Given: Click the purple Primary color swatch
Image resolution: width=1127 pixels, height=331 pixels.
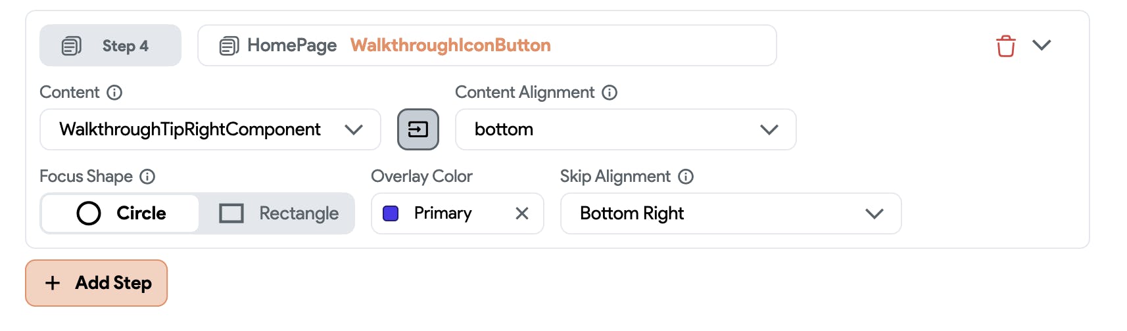Looking at the screenshot, I should [391, 213].
